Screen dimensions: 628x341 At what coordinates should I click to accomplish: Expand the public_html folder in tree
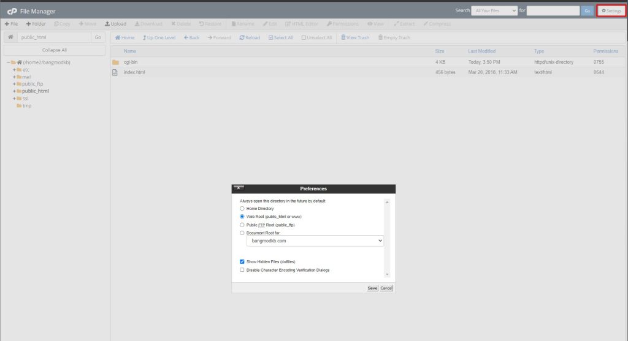(x=14, y=91)
